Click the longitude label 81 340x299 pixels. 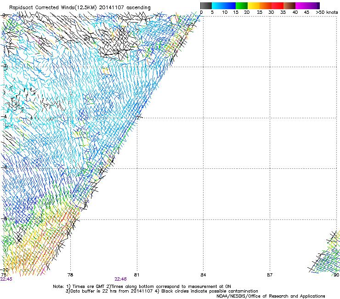pos(137,275)
